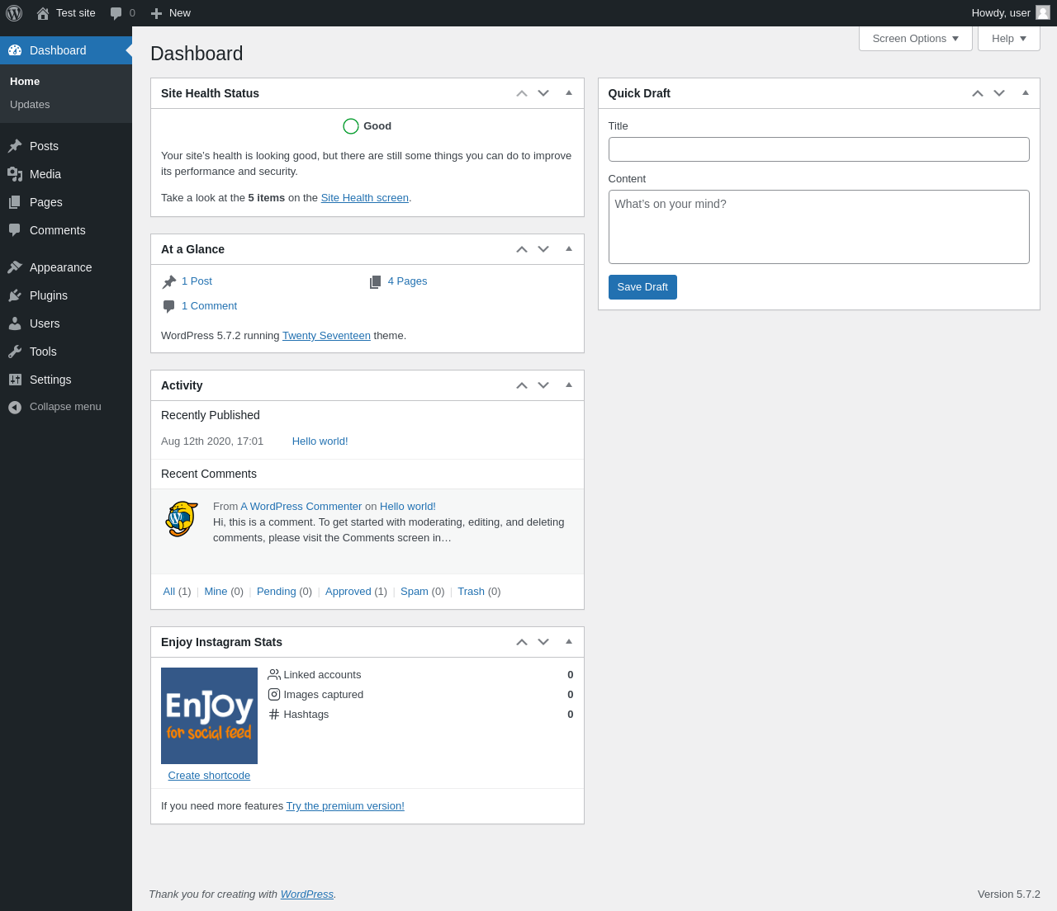Click the Tools wrench icon
The height and width of the screenshot is (911, 1057).
click(x=15, y=352)
